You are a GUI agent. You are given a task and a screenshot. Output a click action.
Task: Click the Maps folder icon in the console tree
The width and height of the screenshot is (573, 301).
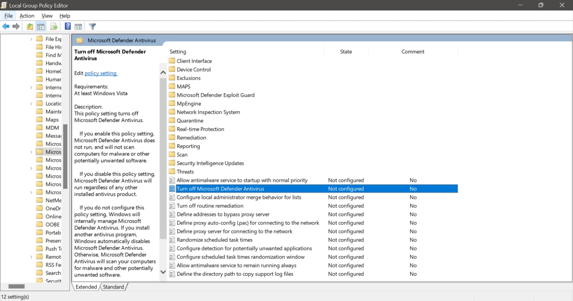click(39, 120)
